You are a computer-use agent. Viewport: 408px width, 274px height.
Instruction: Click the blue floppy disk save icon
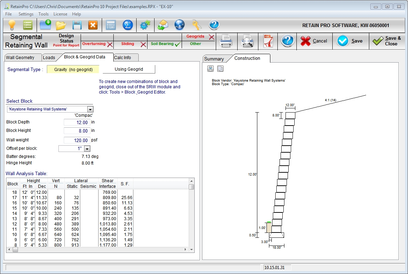tap(77, 25)
